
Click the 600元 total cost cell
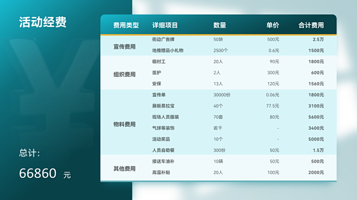(317, 73)
